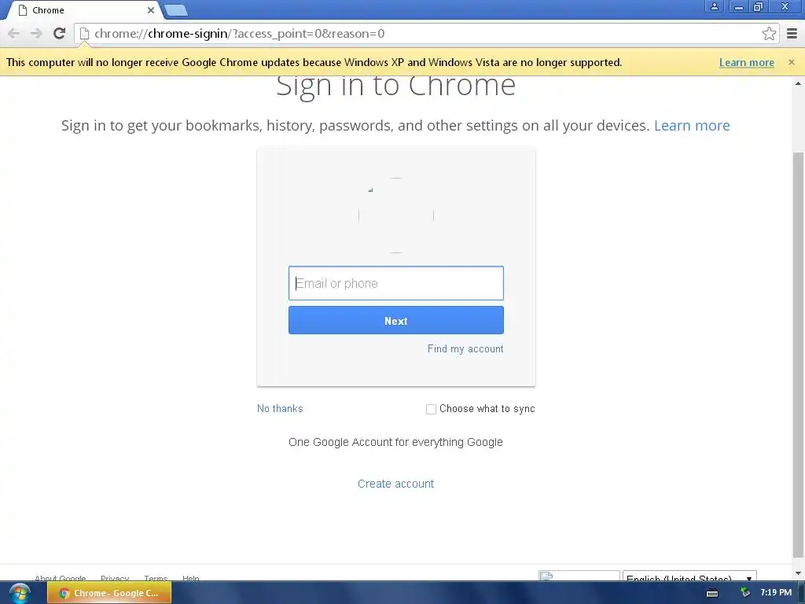Open Learn more in the warning bar
The image size is (805, 604).
point(747,62)
